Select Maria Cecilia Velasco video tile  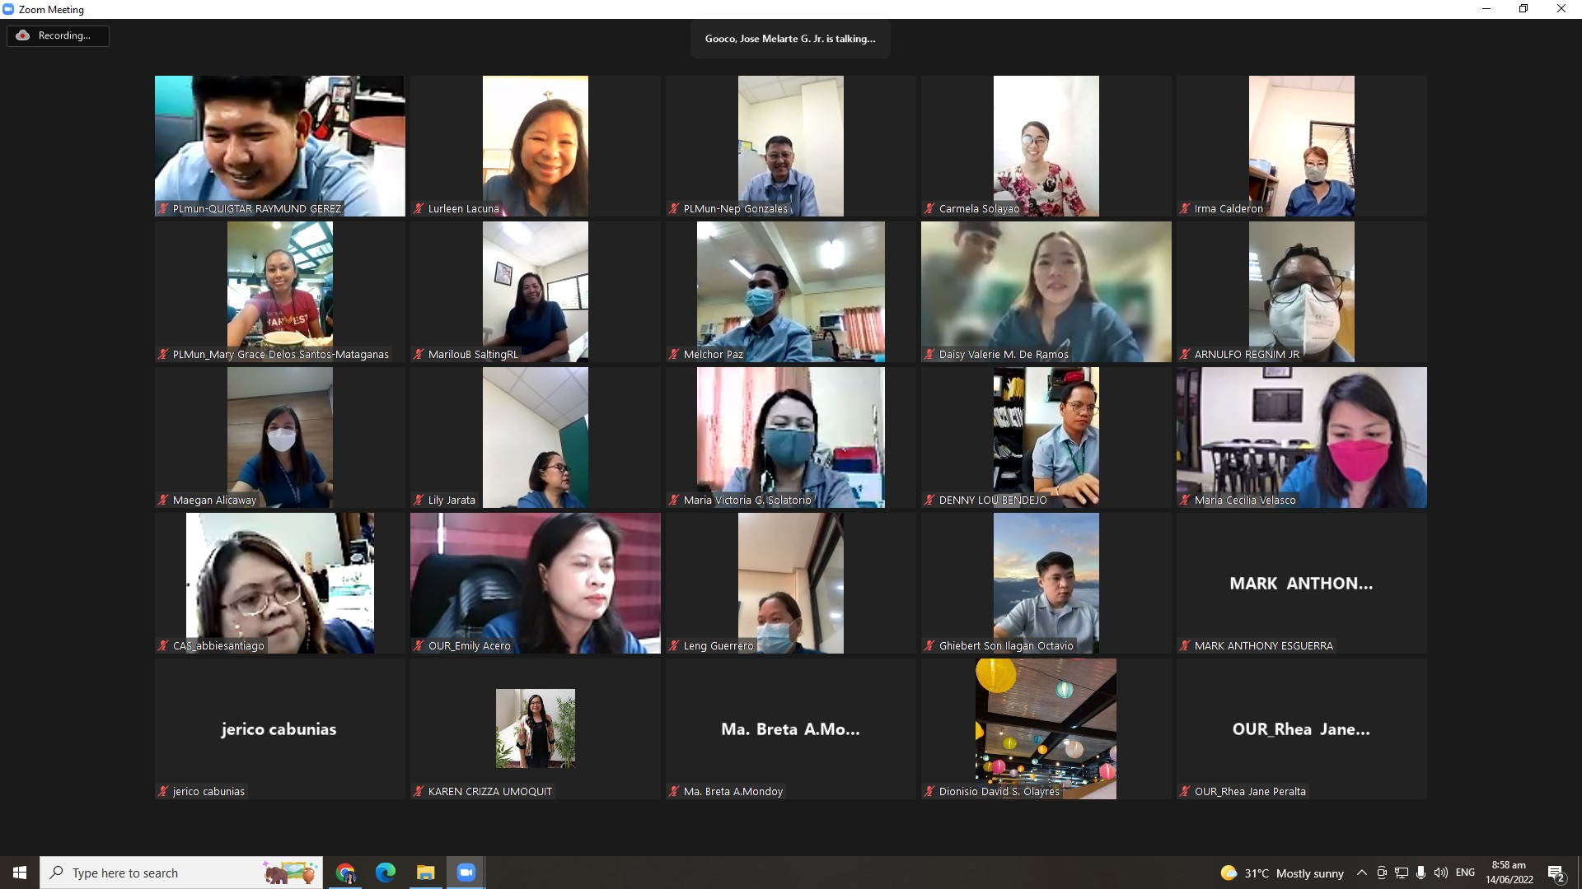(1302, 437)
